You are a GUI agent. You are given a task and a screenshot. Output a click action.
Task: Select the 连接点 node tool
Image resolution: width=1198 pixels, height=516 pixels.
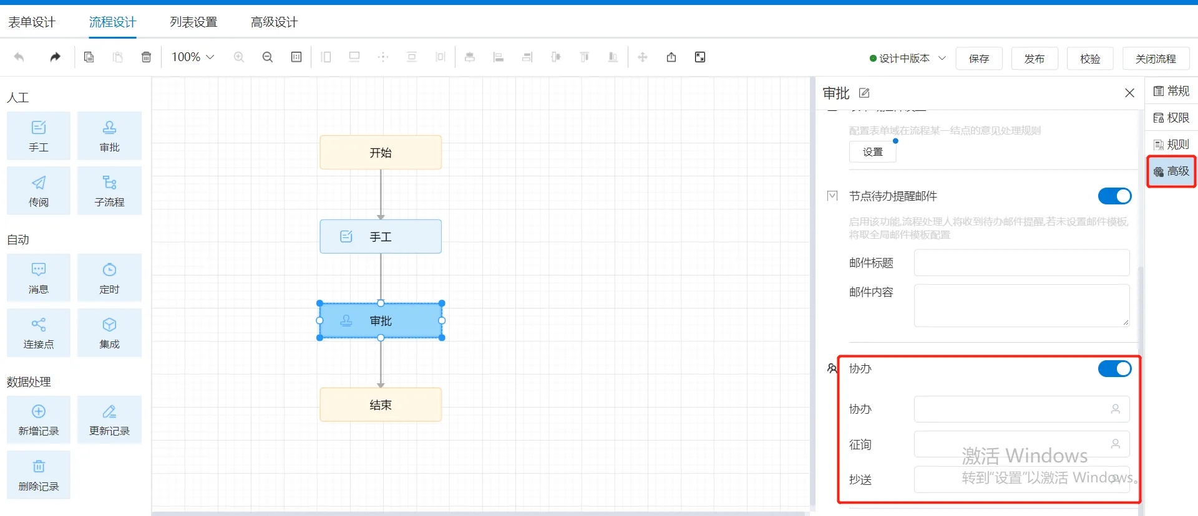click(39, 333)
